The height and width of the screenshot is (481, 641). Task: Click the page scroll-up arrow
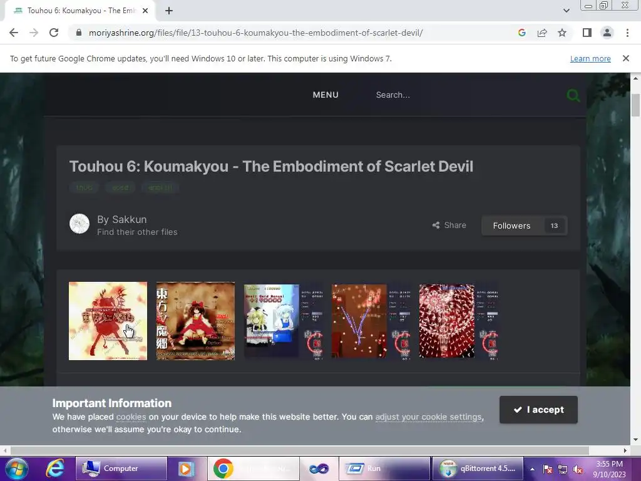pos(635,78)
